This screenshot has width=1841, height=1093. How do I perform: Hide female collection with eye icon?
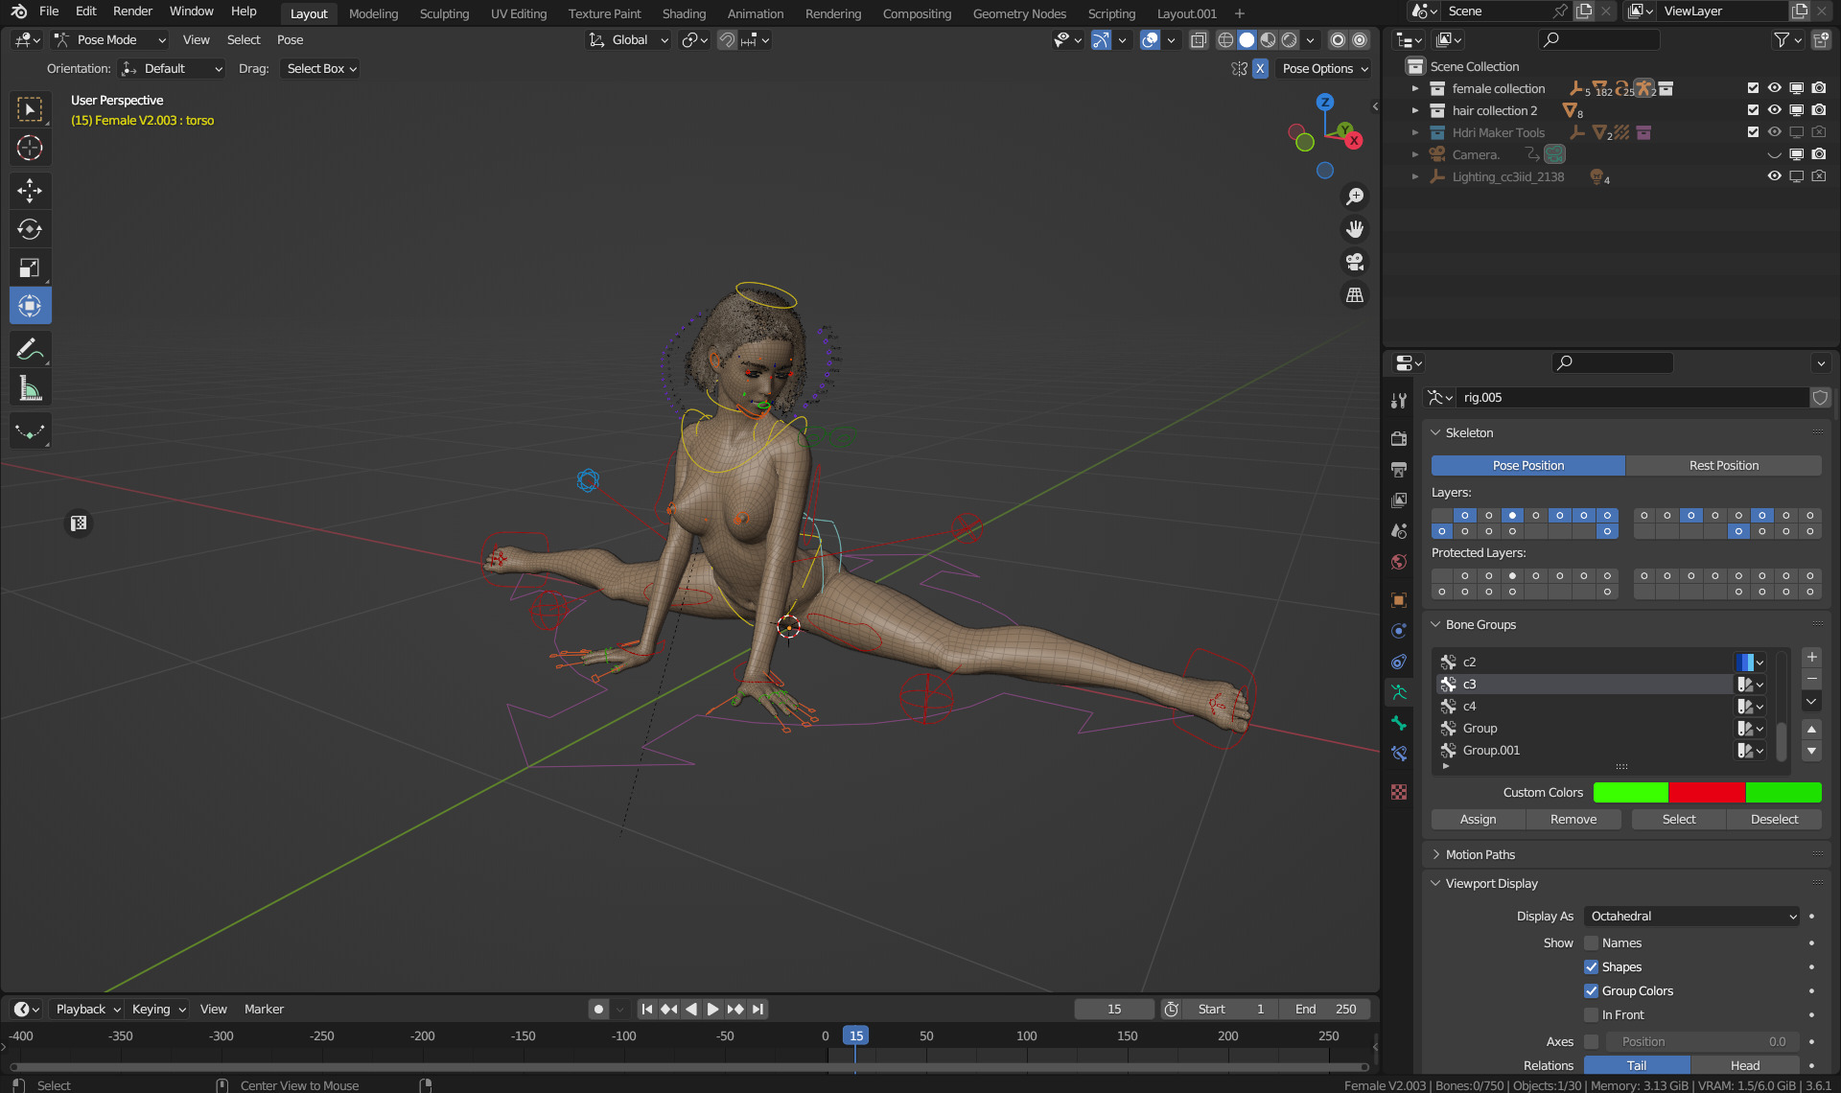coord(1774,88)
